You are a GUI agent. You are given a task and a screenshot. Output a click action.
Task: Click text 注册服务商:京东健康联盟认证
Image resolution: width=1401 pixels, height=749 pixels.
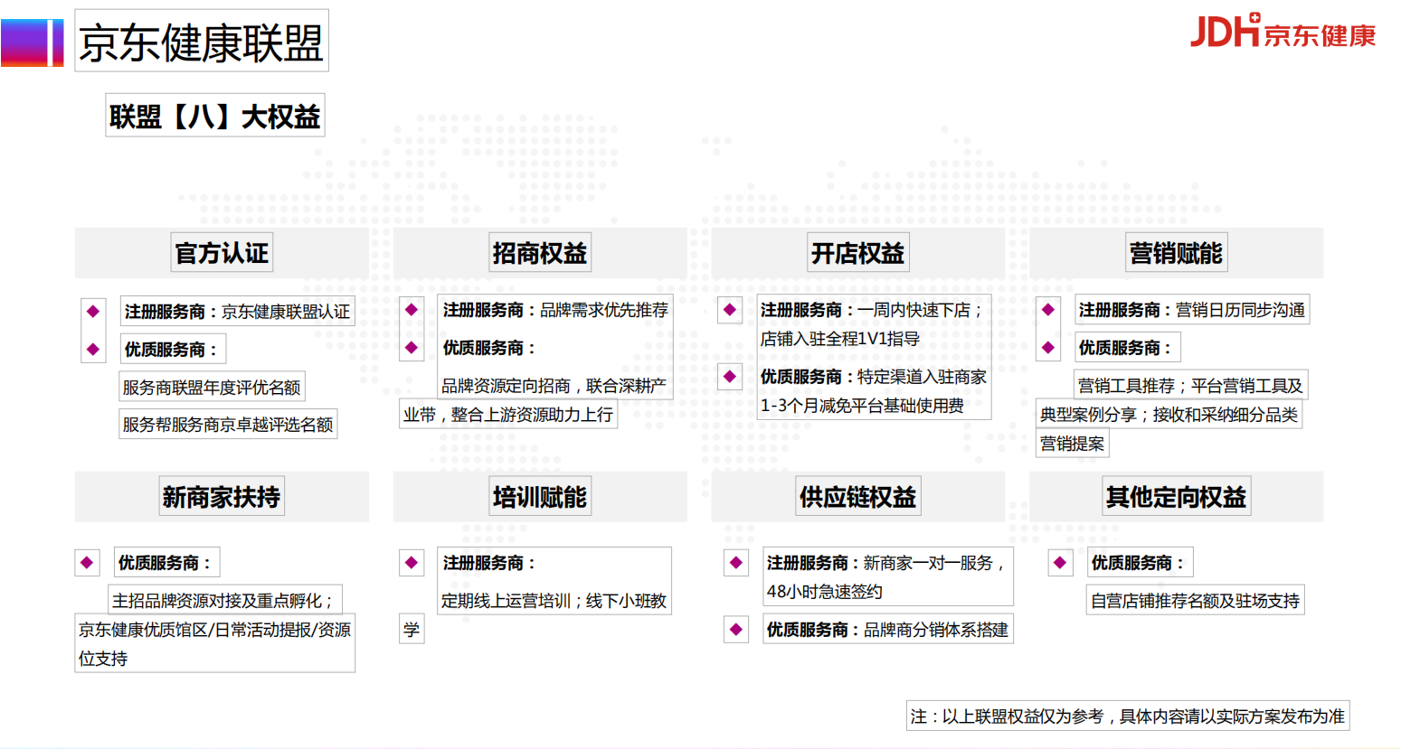click(x=237, y=312)
